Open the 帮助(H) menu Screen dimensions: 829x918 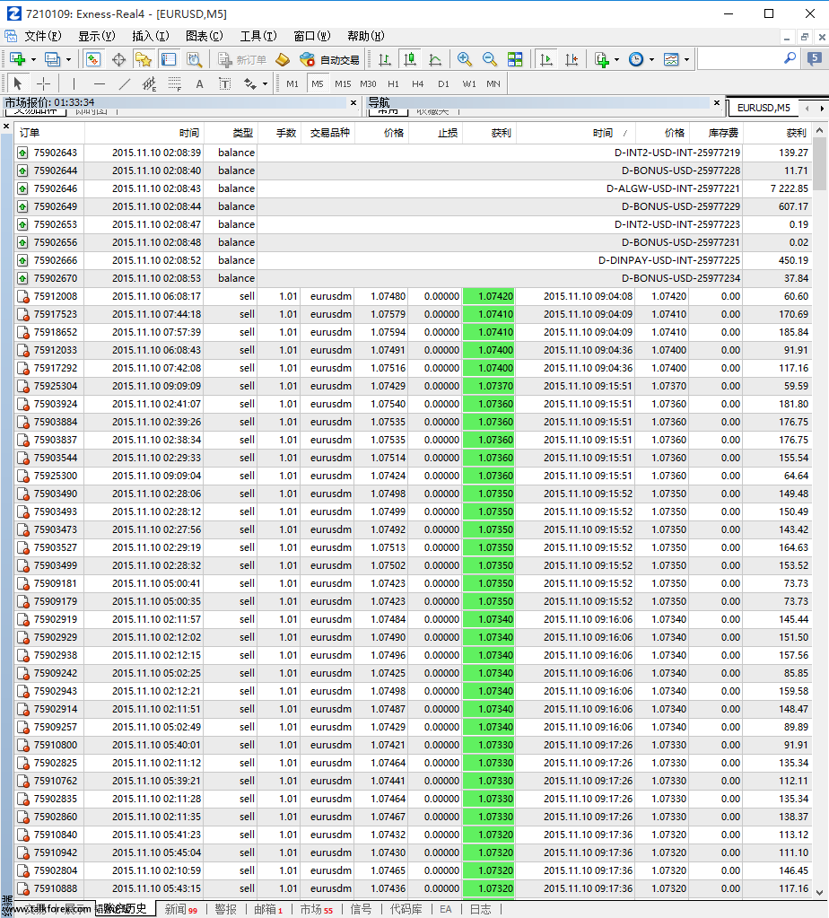tap(366, 36)
